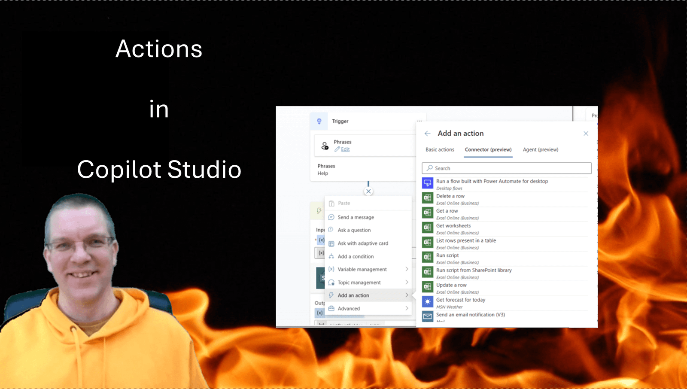This screenshot has height=389, width=687.
Task: Click the circular X add-node button
Action: tap(368, 191)
